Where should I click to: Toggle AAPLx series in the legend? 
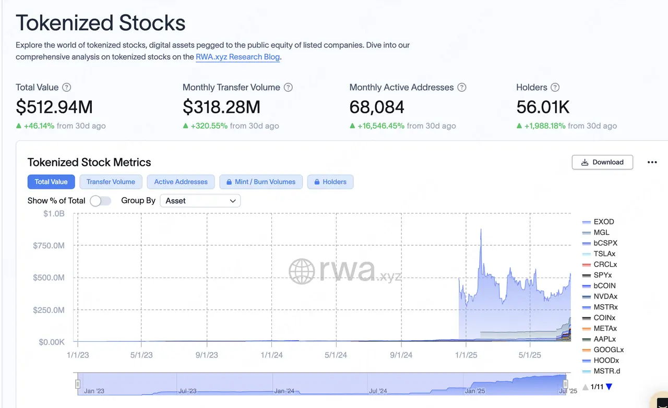(x=599, y=339)
